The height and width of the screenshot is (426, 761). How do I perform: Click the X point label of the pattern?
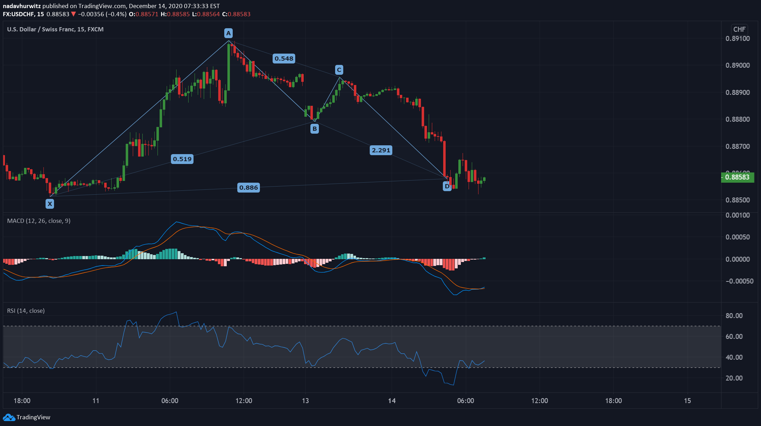[50, 203]
